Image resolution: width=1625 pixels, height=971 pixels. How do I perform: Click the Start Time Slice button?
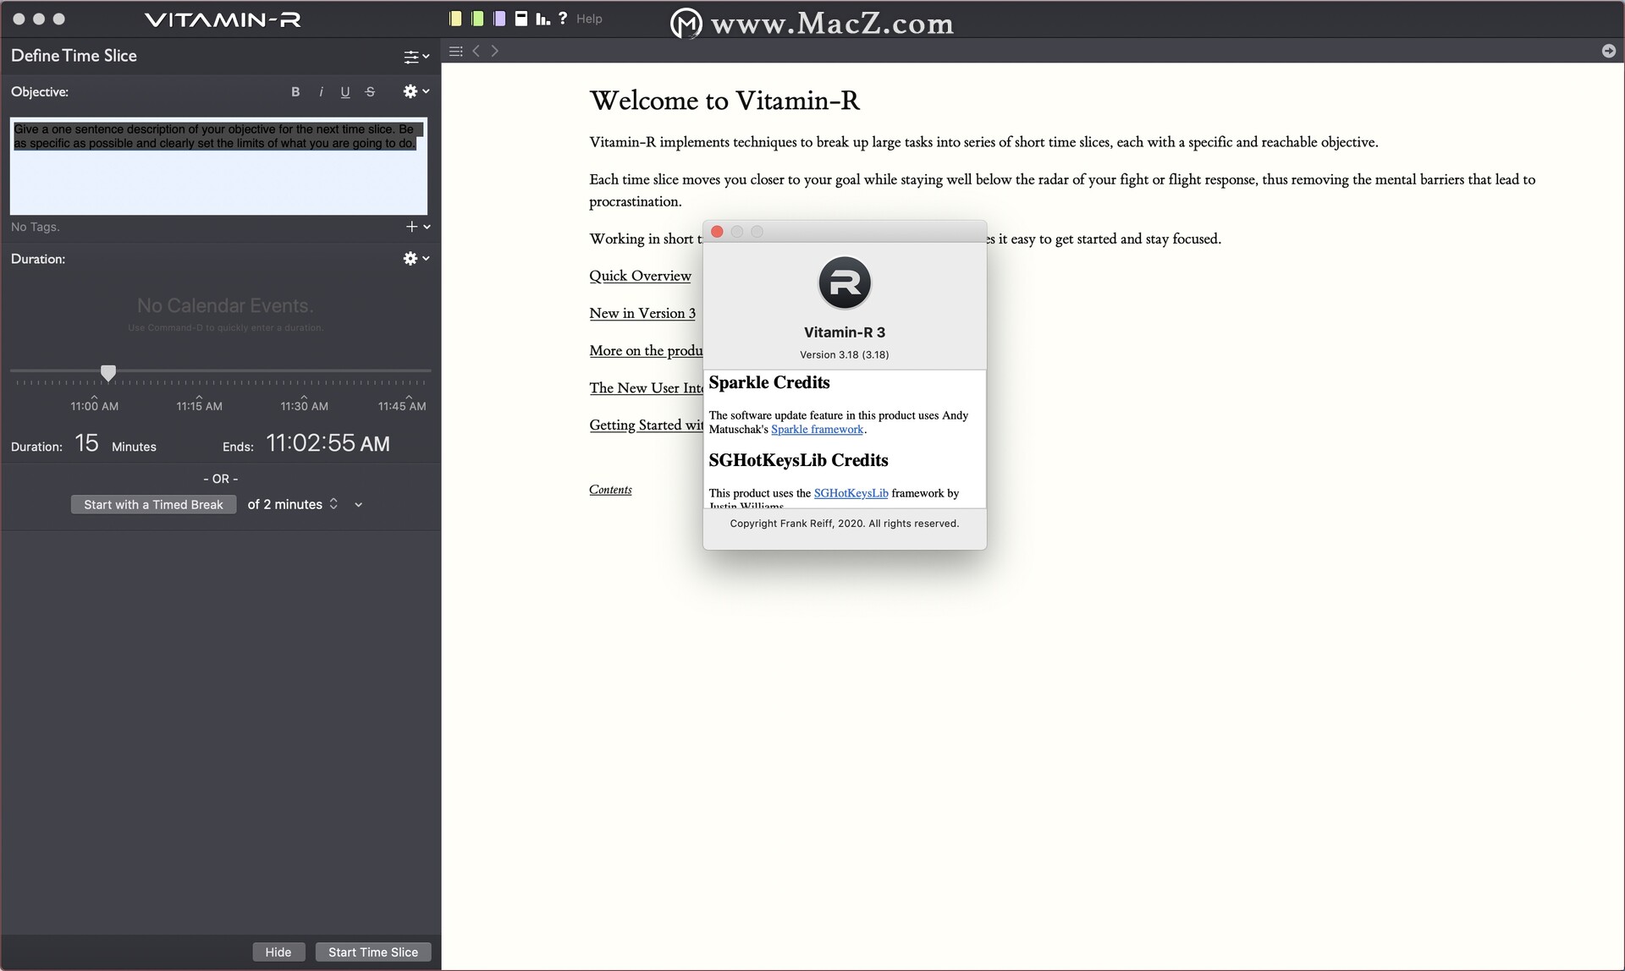coord(372,952)
